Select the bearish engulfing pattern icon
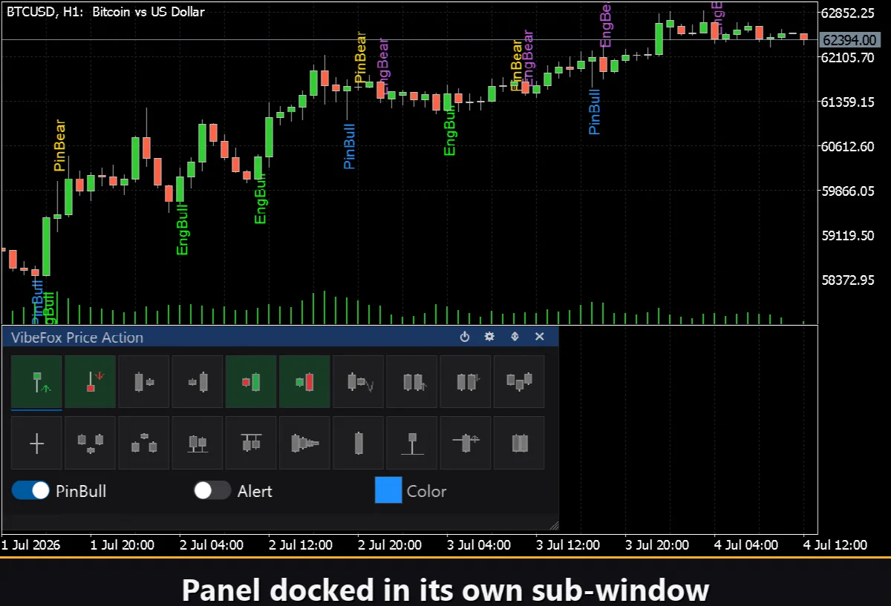The height and width of the screenshot is (606, 891). [x=304, y=382]
